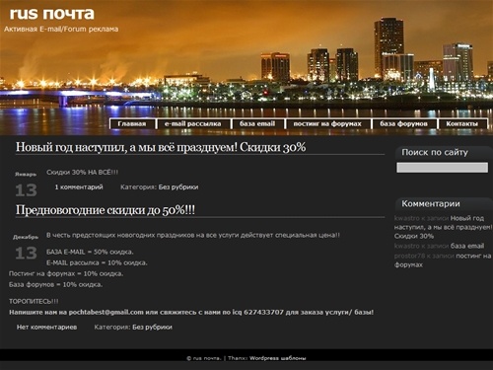Click text Постинг на форумах = 10% скидка.
The height and width of the screenshot is (370, 493).
click(x=66, y=273)
